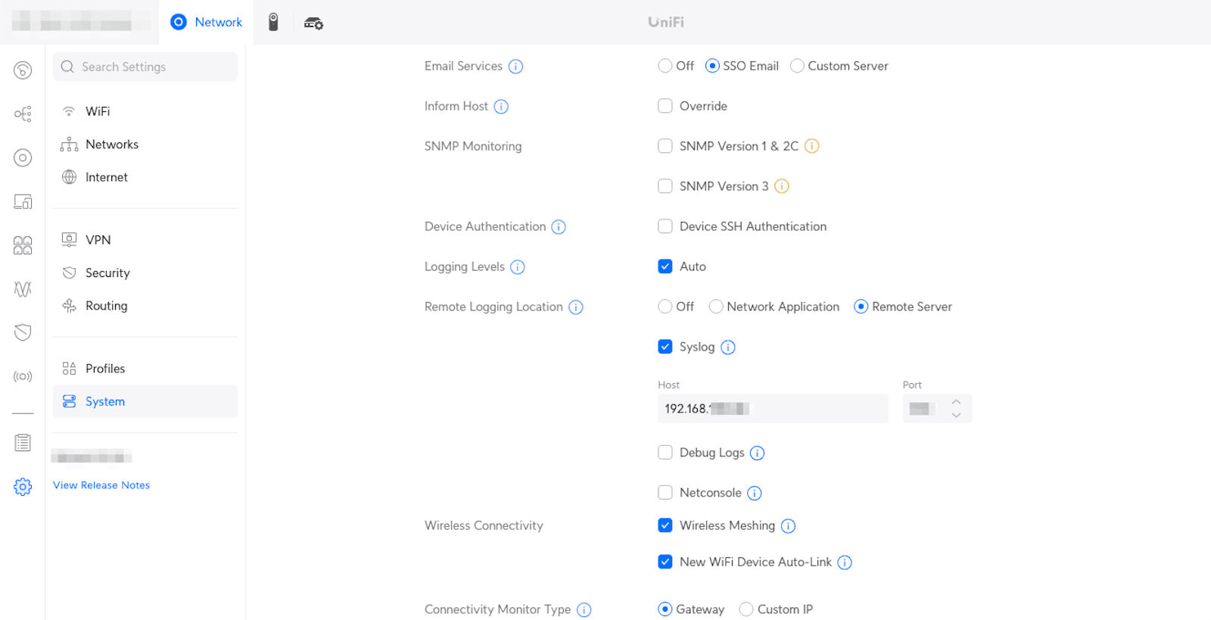This screenshot has width=1211, height=620.
Task: Open the UniFi OS console settings icon
Action: pyautogui.click(x=313, y=23)
